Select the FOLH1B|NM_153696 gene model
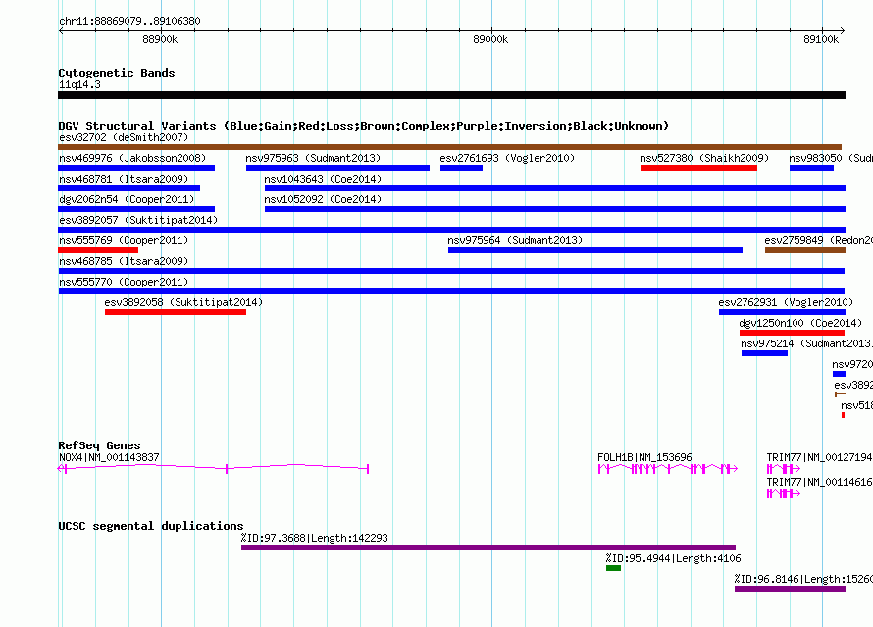Screen dimensions: 873x627 coord(668,469)
